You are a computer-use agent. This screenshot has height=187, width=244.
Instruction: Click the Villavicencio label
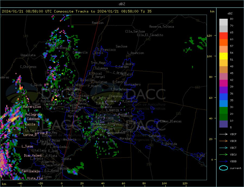click(x=60, y=48)
